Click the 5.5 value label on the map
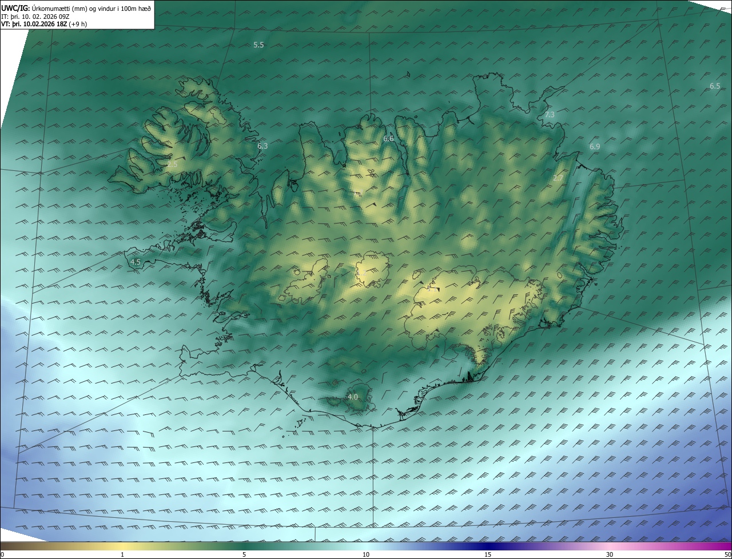Image resolution: width=732 pixels, height=559 pixels. (x=258, y=45)
